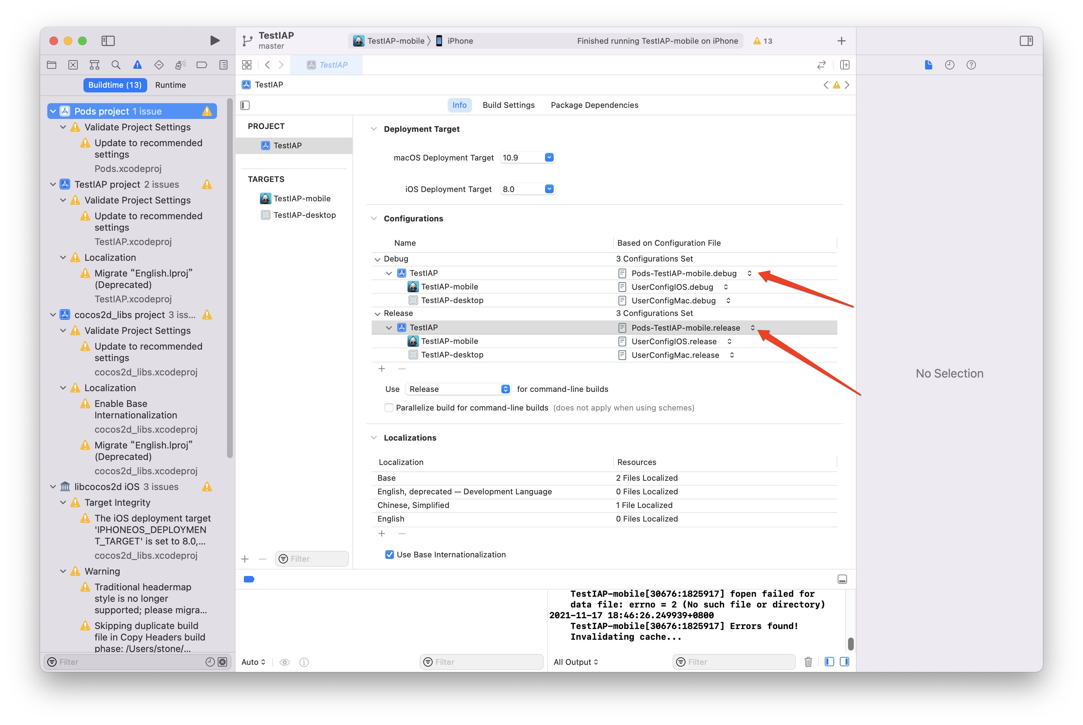Toggle the navigator sidebar from the toolbar

[x=108, y=41]
